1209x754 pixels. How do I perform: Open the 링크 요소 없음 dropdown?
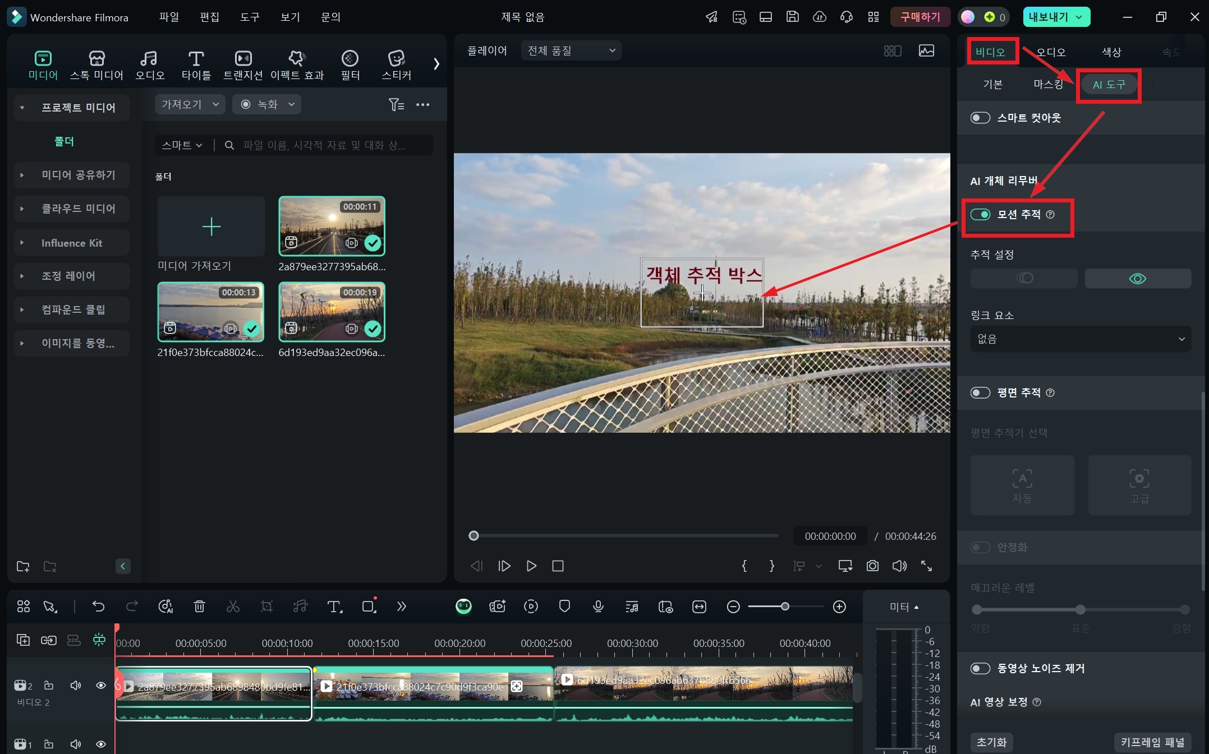point(1081,339)
